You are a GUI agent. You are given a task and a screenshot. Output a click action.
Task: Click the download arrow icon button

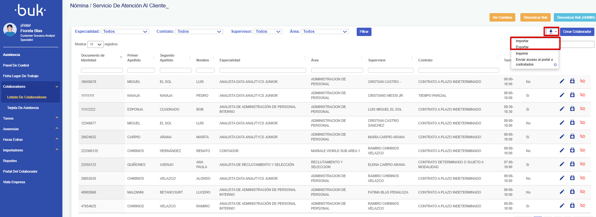point(551,32)
